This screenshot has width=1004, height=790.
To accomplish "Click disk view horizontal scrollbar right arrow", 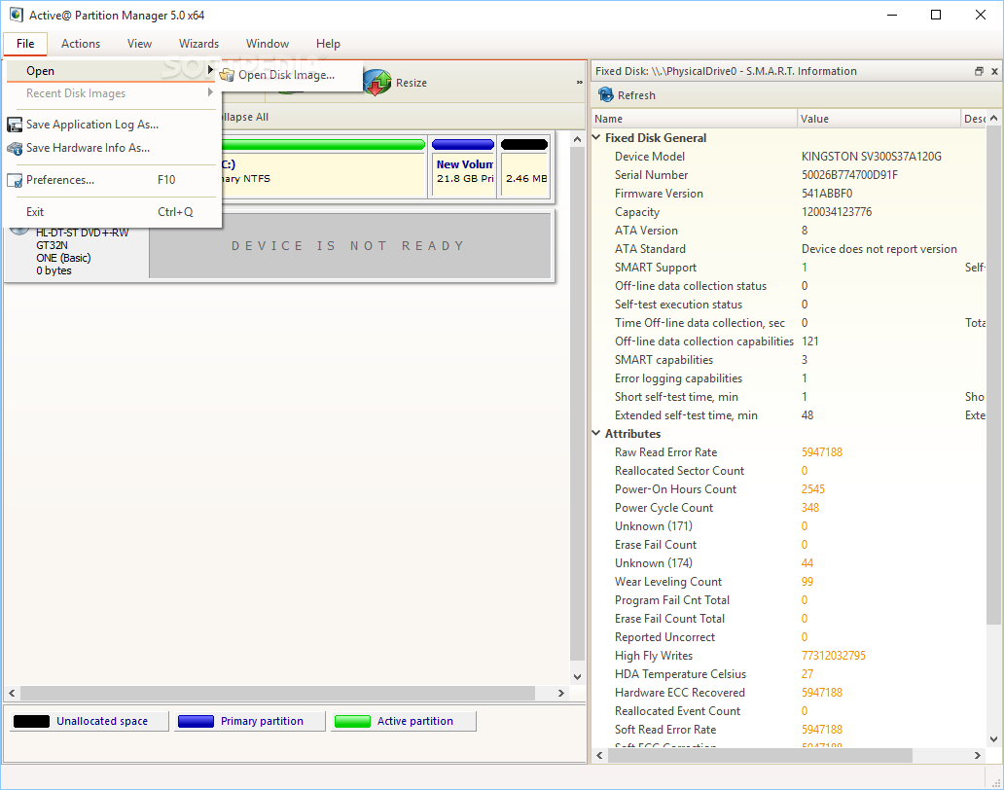I will click(561, 693).
